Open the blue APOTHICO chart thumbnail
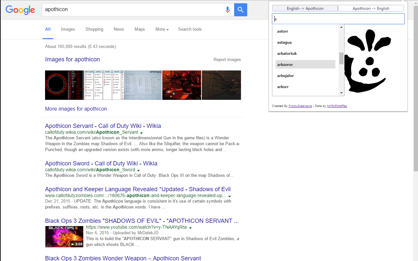 [x=143, y=85]
